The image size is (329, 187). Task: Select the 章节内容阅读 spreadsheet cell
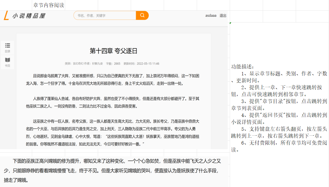pyautogui.click(x=49, y=5)
